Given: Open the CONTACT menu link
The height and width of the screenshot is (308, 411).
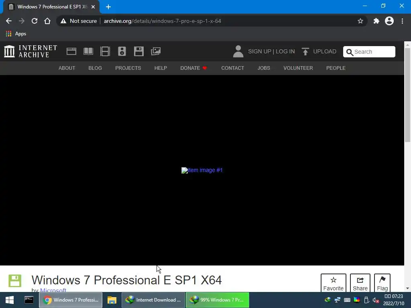Looking at the screenshot, I should tap(233, 68).
